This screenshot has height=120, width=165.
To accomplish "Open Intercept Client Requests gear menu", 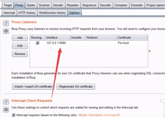I will tap(6, 109).
